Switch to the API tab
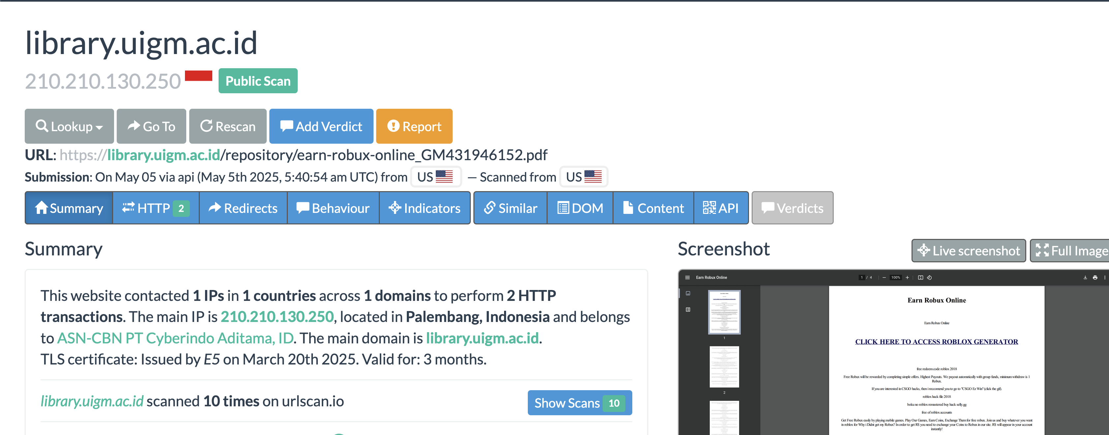 point(721,208)
